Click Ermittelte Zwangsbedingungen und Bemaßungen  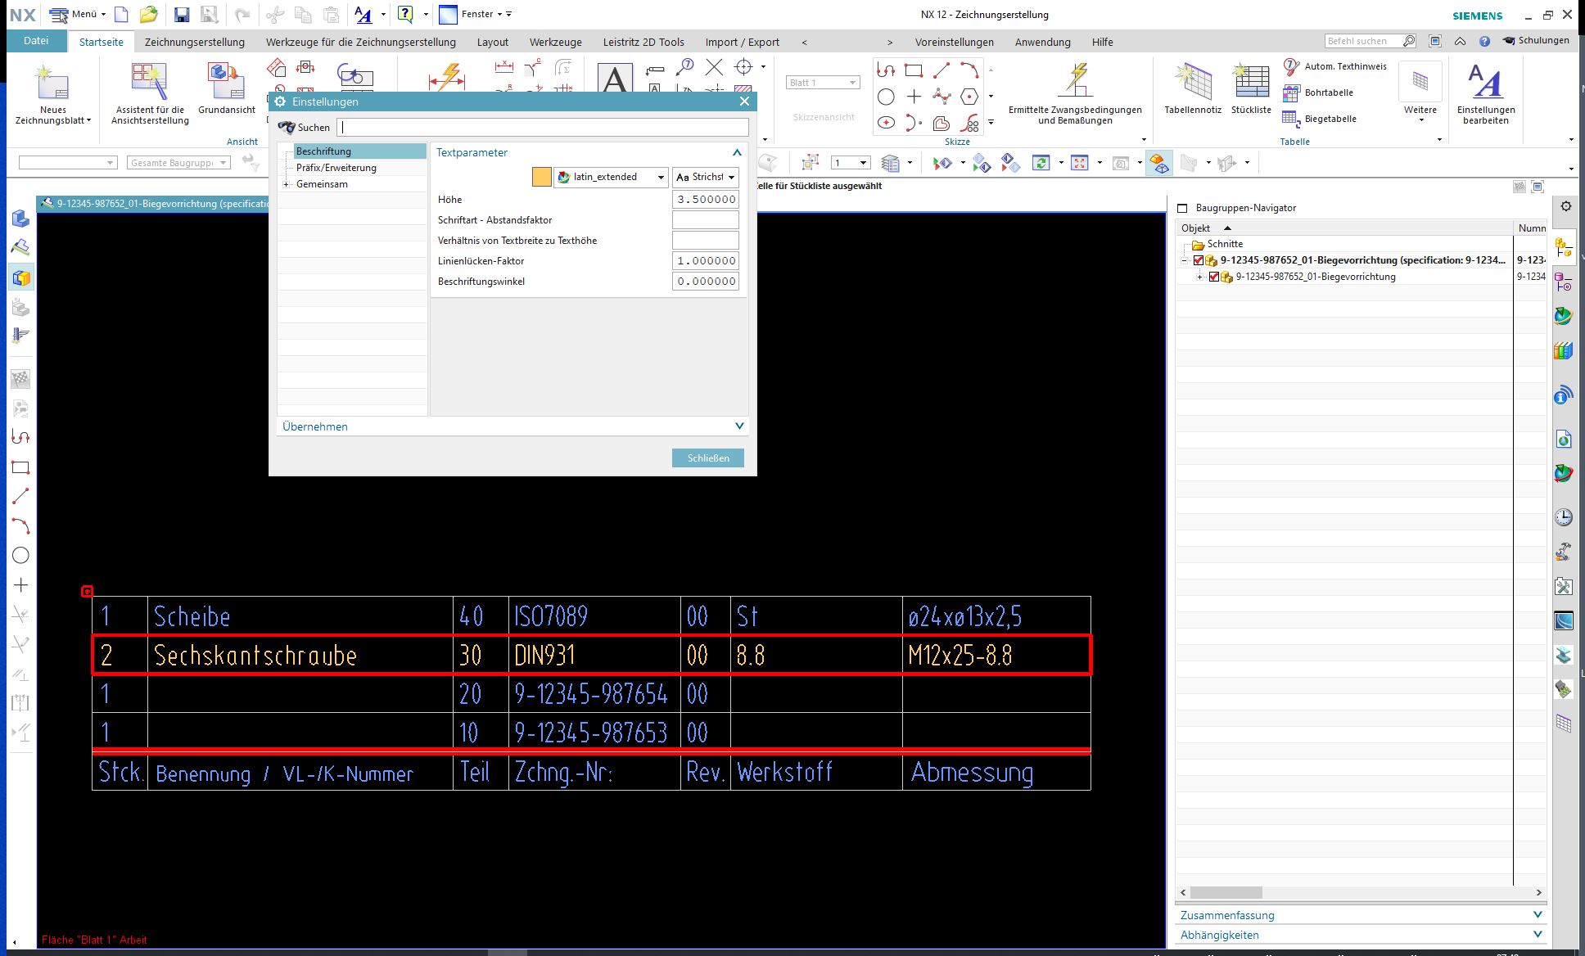(1075, 93)
